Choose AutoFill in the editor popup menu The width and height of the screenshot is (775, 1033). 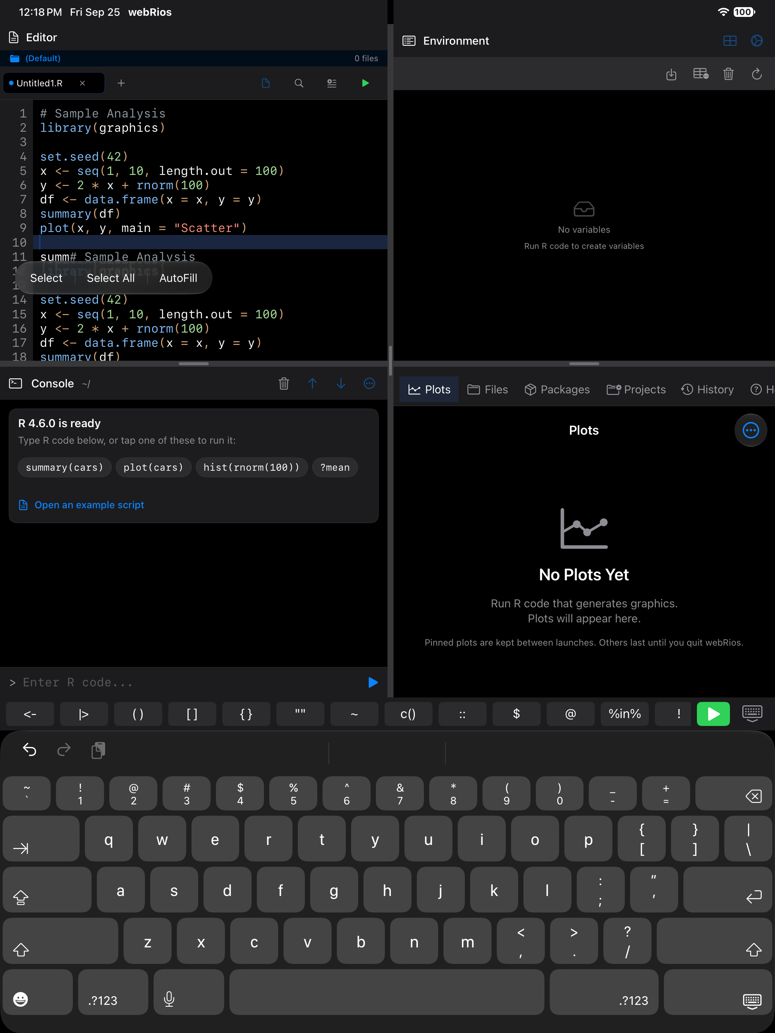tap(178, 278)
